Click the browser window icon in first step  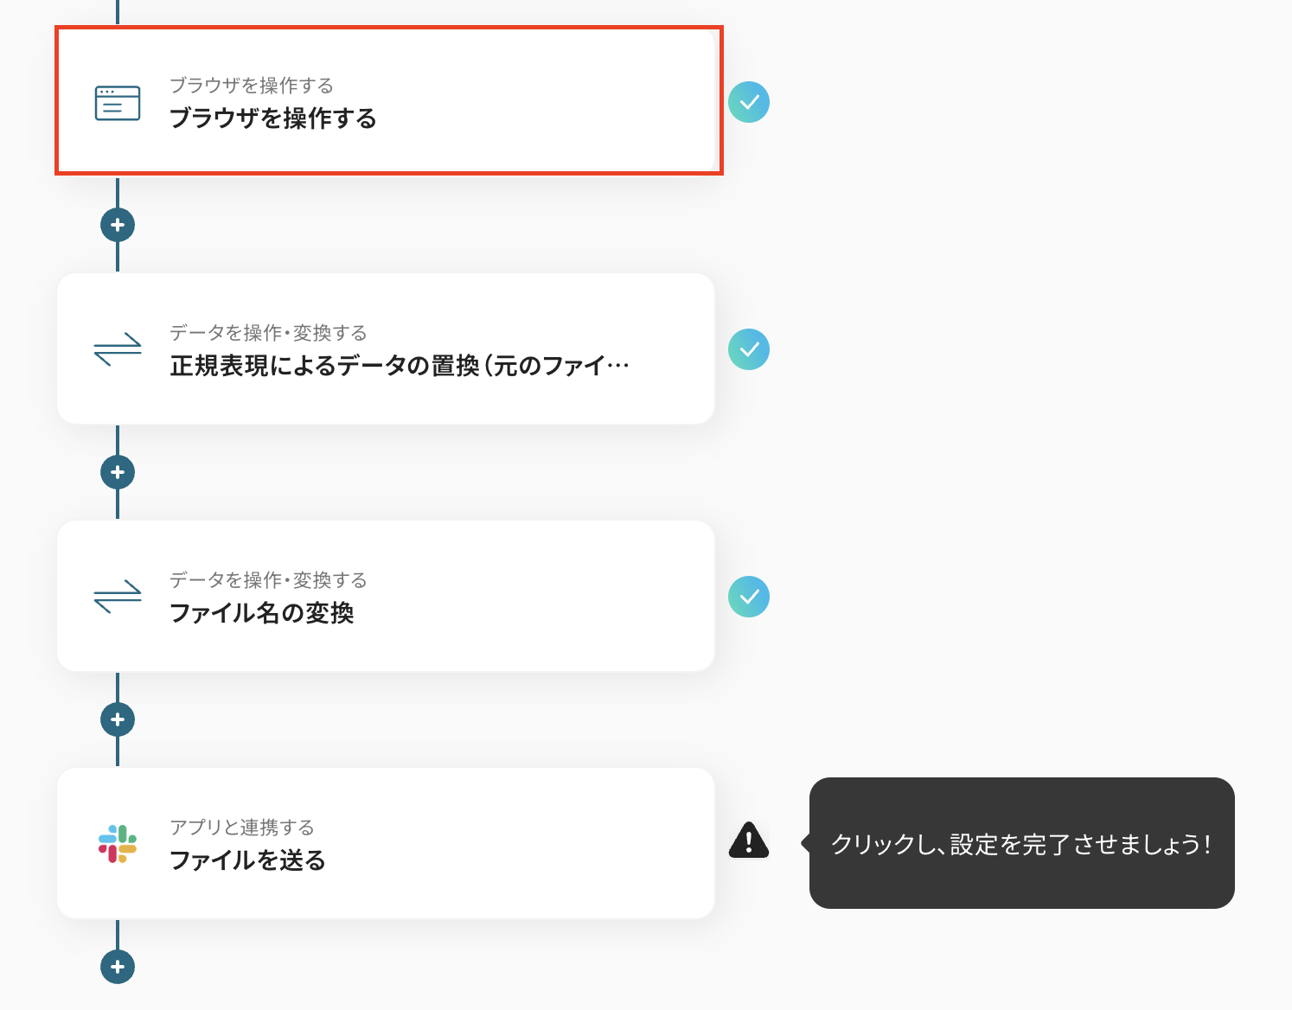pyautogui.click(x=118, y=103)
